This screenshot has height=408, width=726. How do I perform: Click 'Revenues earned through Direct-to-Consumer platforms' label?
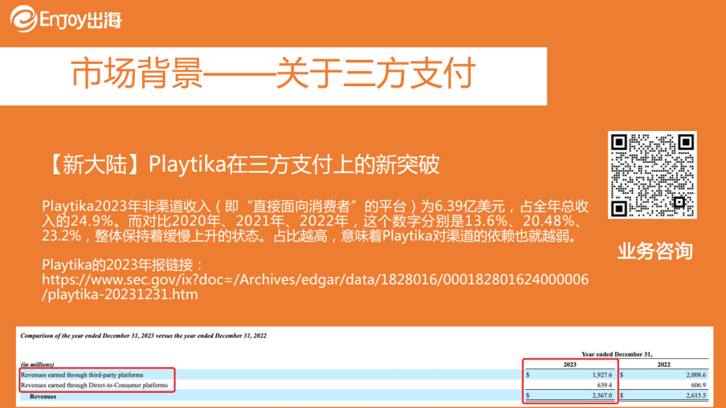click(94, 385)
